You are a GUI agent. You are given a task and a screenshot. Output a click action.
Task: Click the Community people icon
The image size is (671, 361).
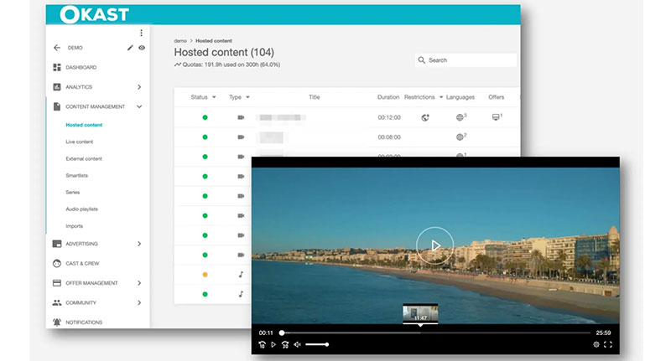point(57,303)
